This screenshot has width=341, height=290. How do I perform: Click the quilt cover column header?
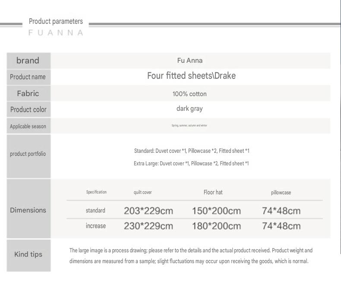[x=143, y=192]
